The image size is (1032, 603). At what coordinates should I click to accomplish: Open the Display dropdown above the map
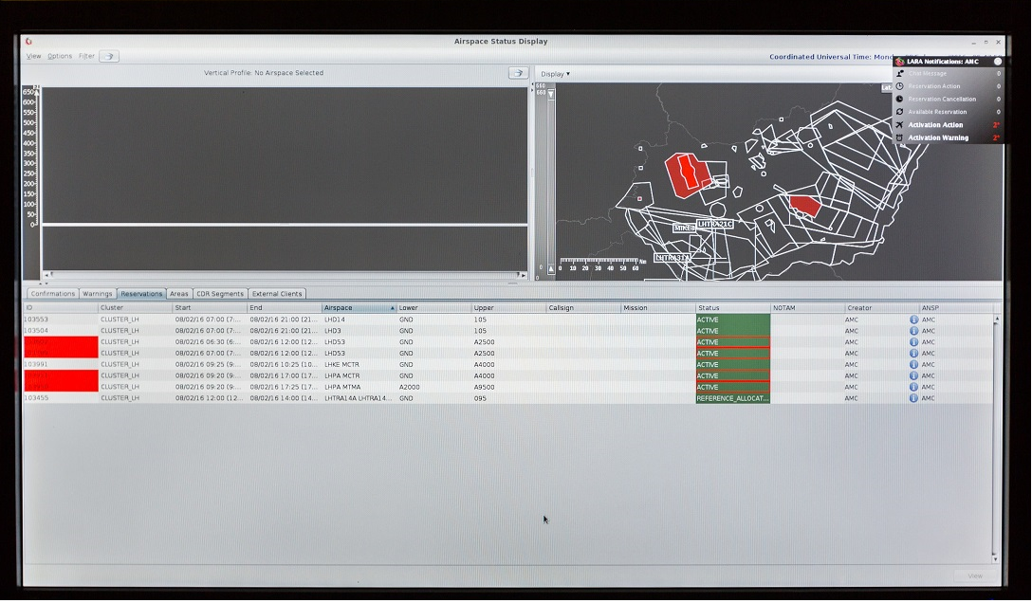pos(555,74)
